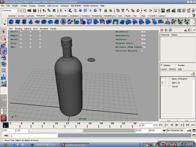Select the Display layer radio button
This screenshot has width=196, height=147.
[162, 65]
